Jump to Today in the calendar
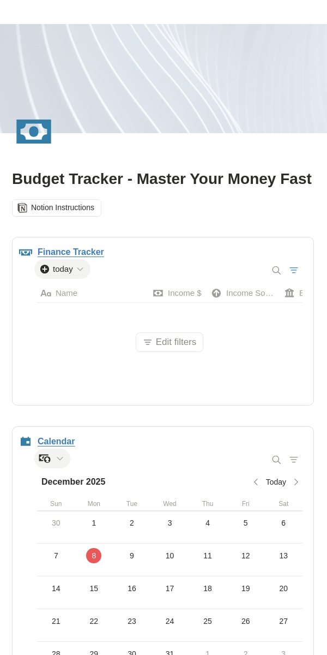Screen dimensions: 327x655 [x=276, y=482]
